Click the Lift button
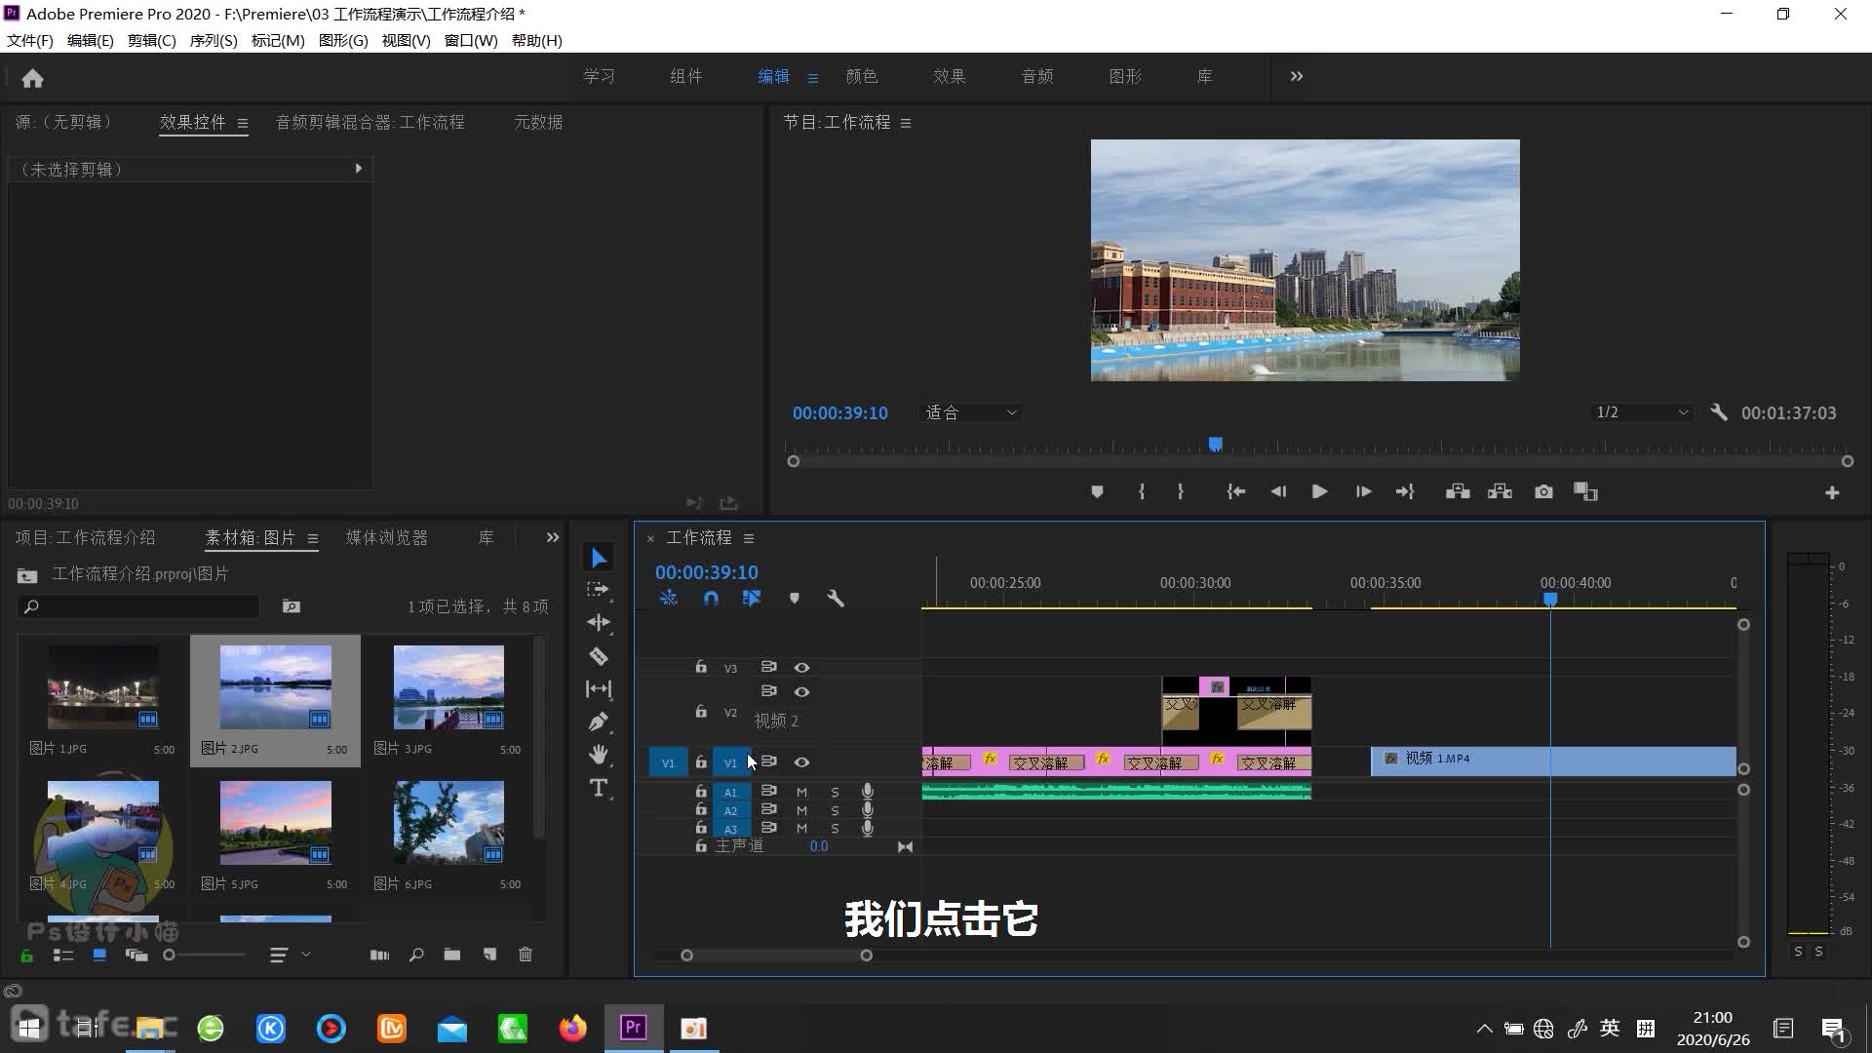Image resolution: width=1872 pixels, height=1053 pixels. [x=1458, y=492]
